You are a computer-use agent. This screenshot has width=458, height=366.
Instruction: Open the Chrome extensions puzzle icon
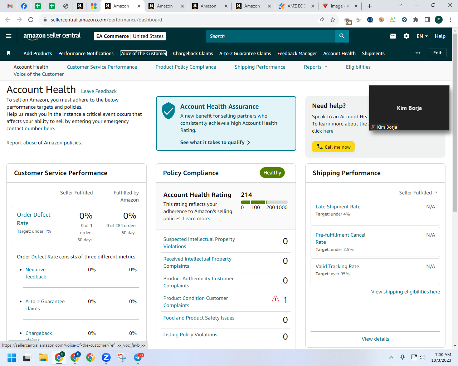[416, 20]
